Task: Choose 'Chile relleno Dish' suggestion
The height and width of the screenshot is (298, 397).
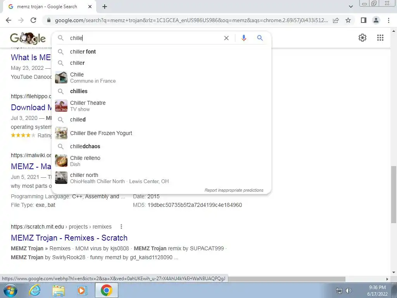Action: [x=161, y=161]
